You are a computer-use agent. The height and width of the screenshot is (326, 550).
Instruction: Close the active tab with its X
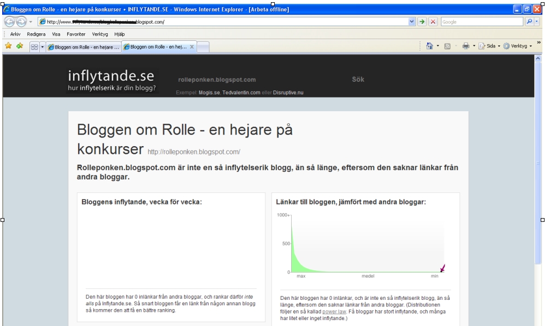pos(192,46)
